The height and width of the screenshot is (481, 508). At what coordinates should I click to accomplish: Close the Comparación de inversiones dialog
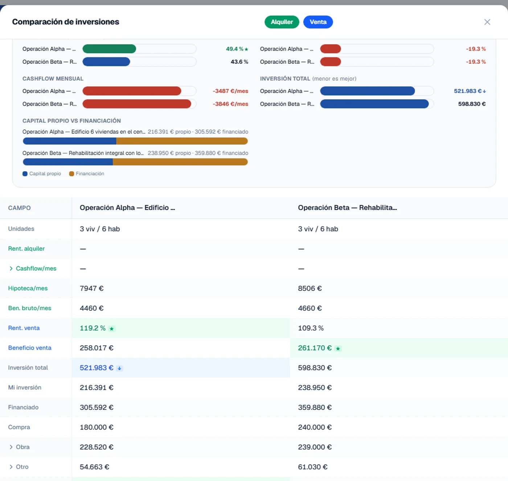(487, 22)
